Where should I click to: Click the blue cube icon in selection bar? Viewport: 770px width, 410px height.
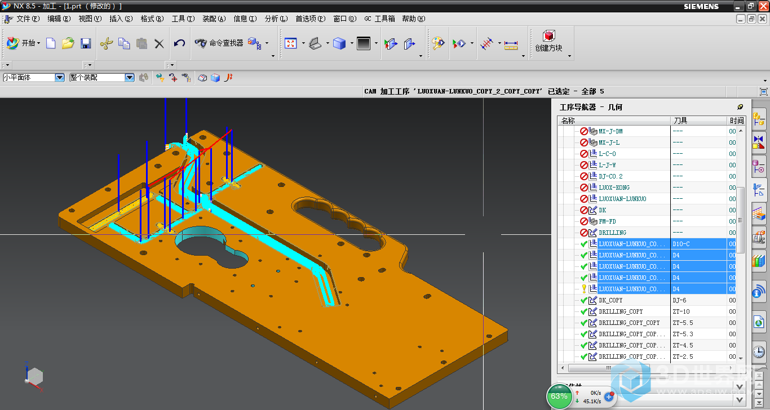click(215, 78)
